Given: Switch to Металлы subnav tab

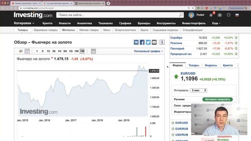Looking at the screenshot, I should (x=69, y=30).
